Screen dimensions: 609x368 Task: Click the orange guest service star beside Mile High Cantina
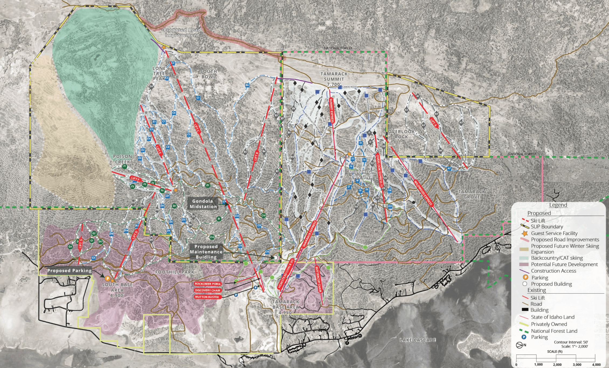[349, 154]
